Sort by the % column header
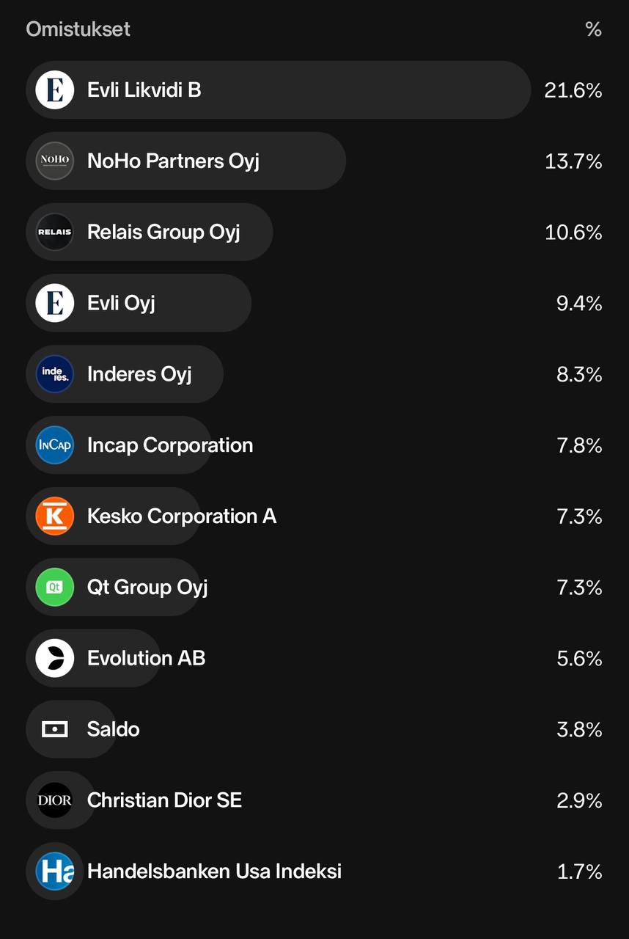This screenshot has height=939, width=629. [593, 29]
